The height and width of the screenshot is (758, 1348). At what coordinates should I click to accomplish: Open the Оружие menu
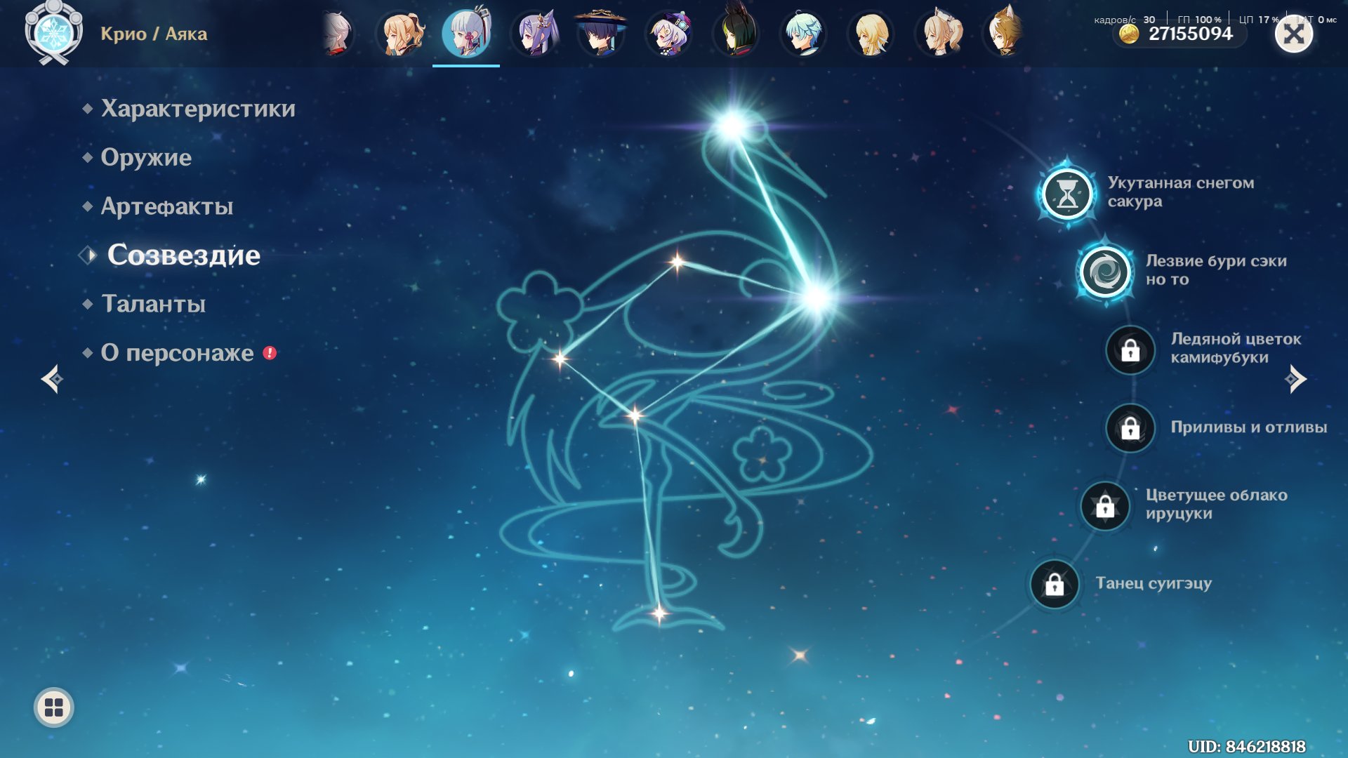pyautogui.click(x=146, y=157)
